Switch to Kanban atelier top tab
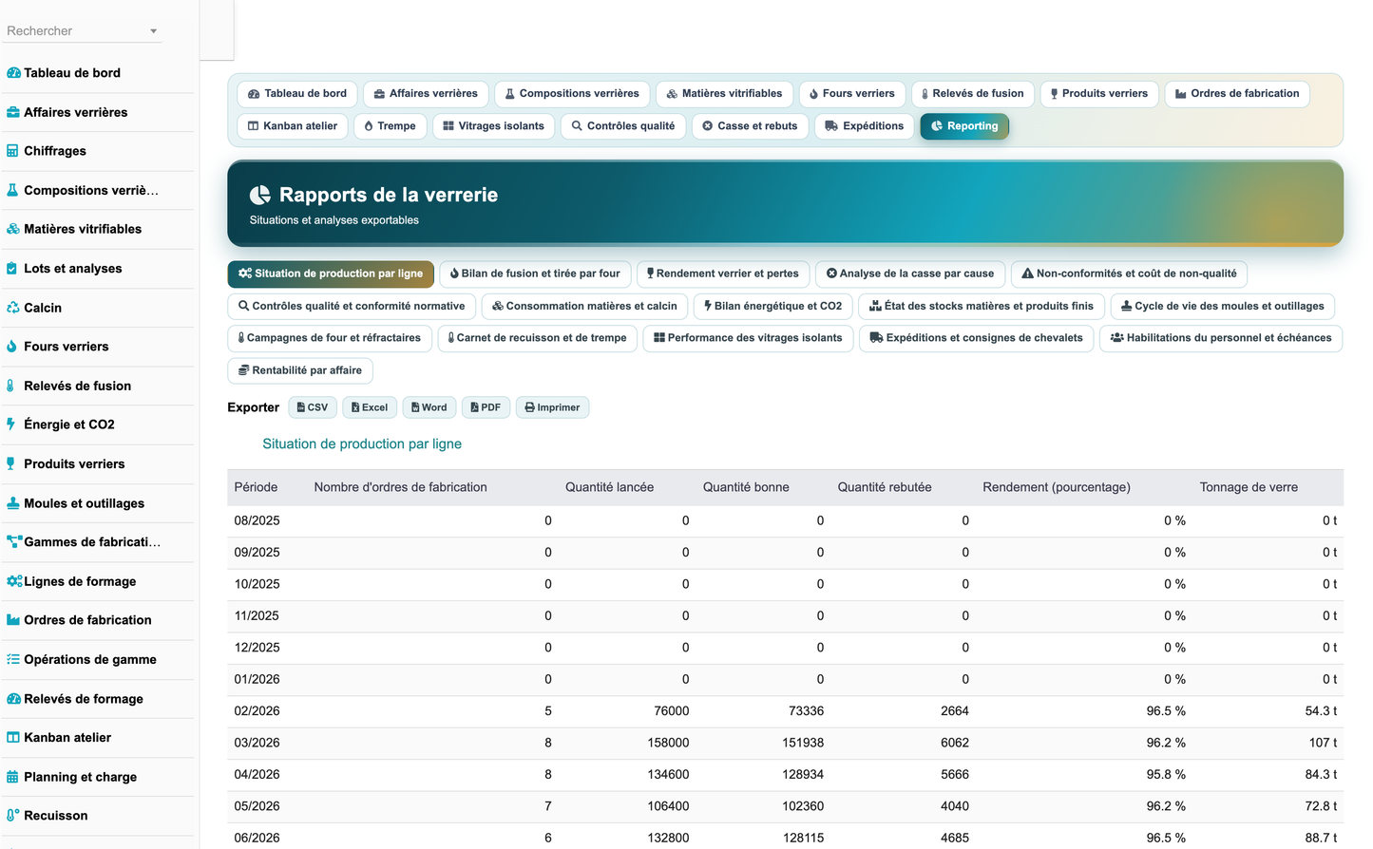1373x849 pixels. pos(293,126)
